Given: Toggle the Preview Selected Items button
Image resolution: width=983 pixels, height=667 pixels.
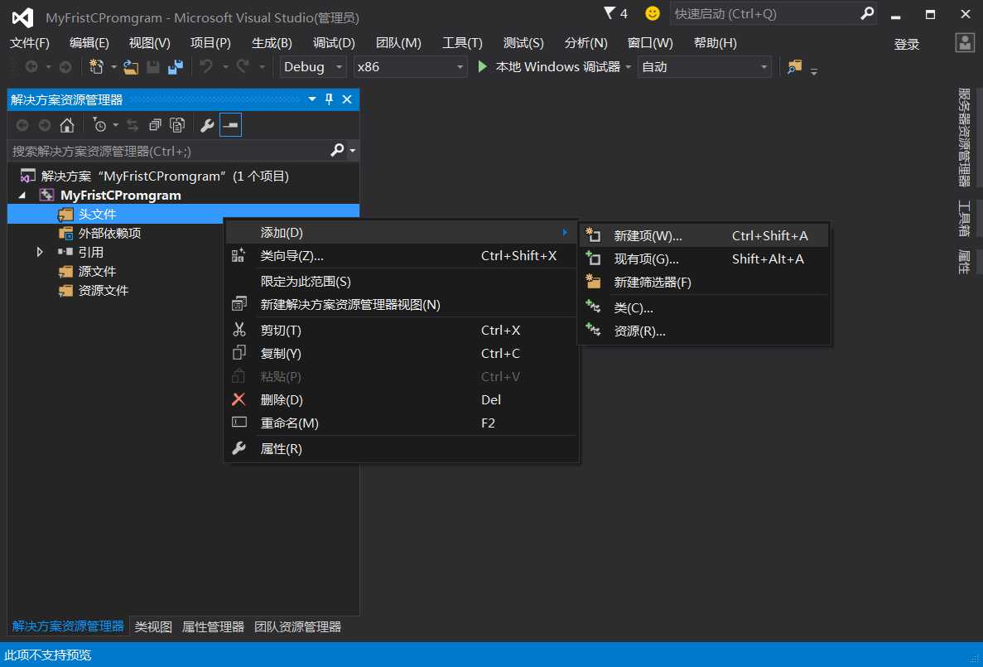Looking at the screenshot, I should [x=231, y=125].
